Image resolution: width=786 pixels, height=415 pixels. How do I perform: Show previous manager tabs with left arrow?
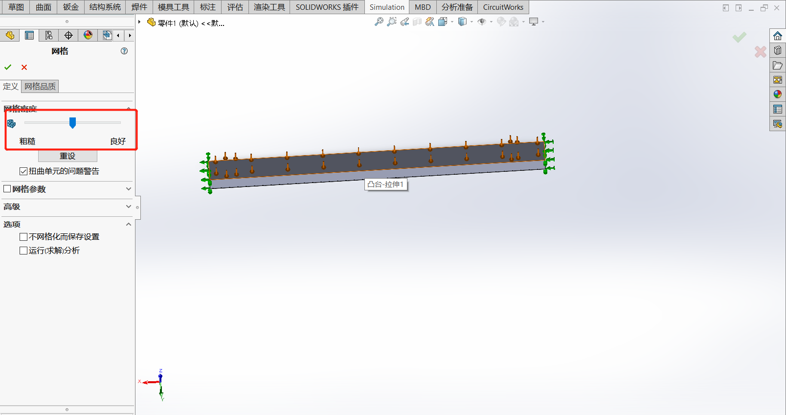tap(118, 35)
